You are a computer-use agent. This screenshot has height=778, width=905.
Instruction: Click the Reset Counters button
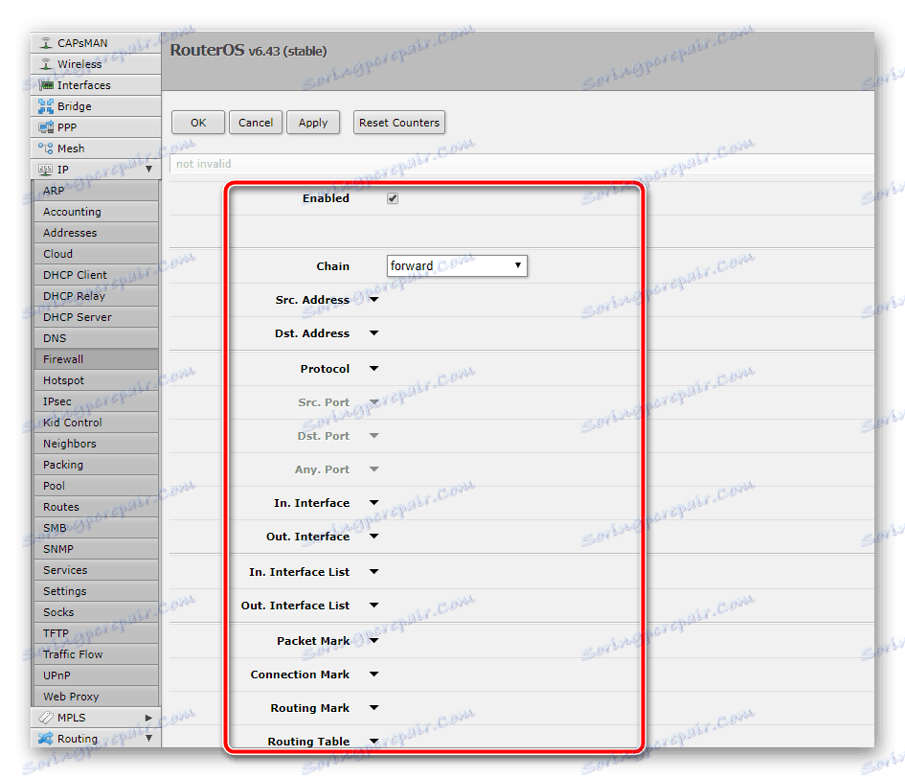pyautogui.click(x=399, y=123)
